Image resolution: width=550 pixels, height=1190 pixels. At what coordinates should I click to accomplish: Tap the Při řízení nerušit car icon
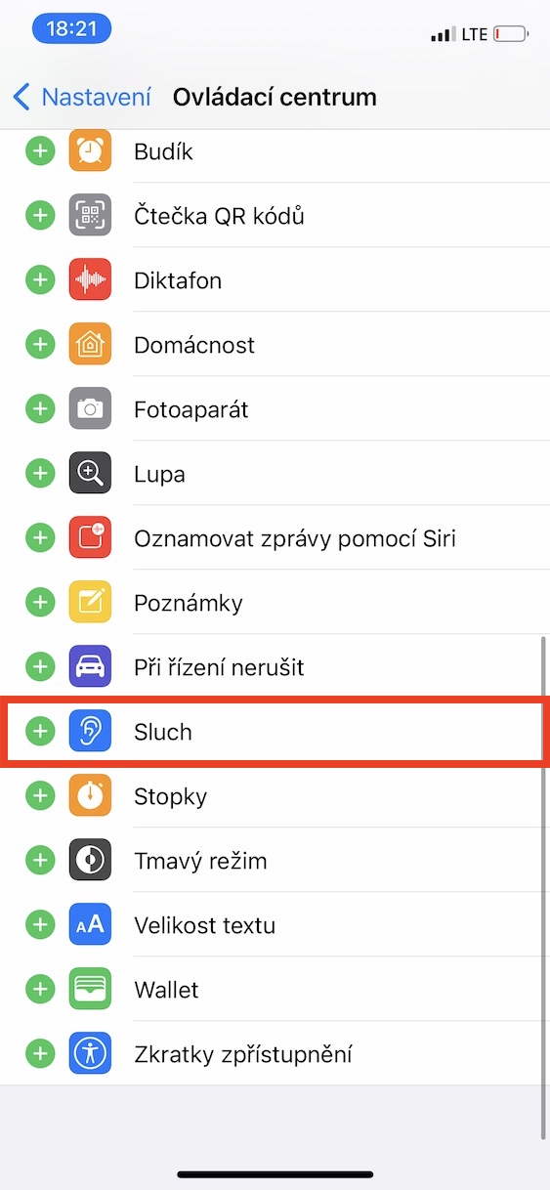[x=90, y=667]
